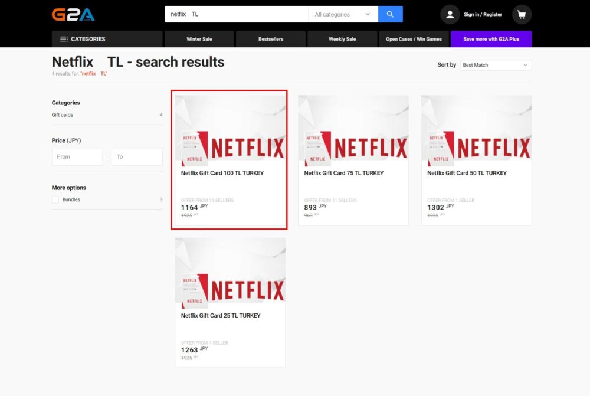590x396 pixels.
Task: Open Netflix Gift Card 75 TL TURKEY title
Action: [344, 173]
